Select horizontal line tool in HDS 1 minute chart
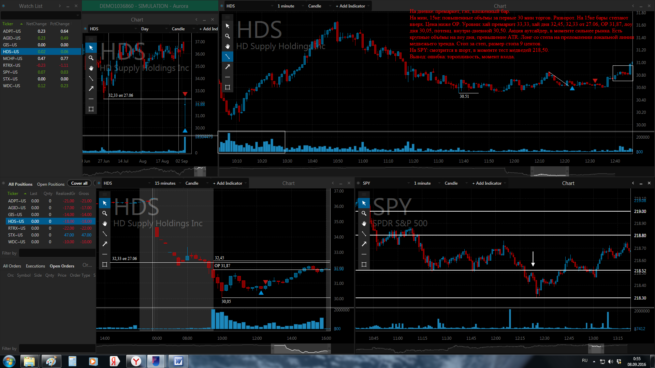 click(228, 77)
